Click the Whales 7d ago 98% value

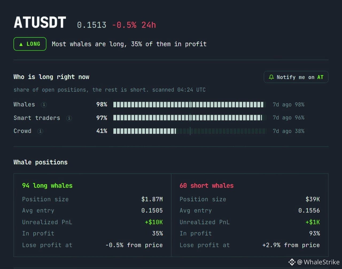[289, 105]
